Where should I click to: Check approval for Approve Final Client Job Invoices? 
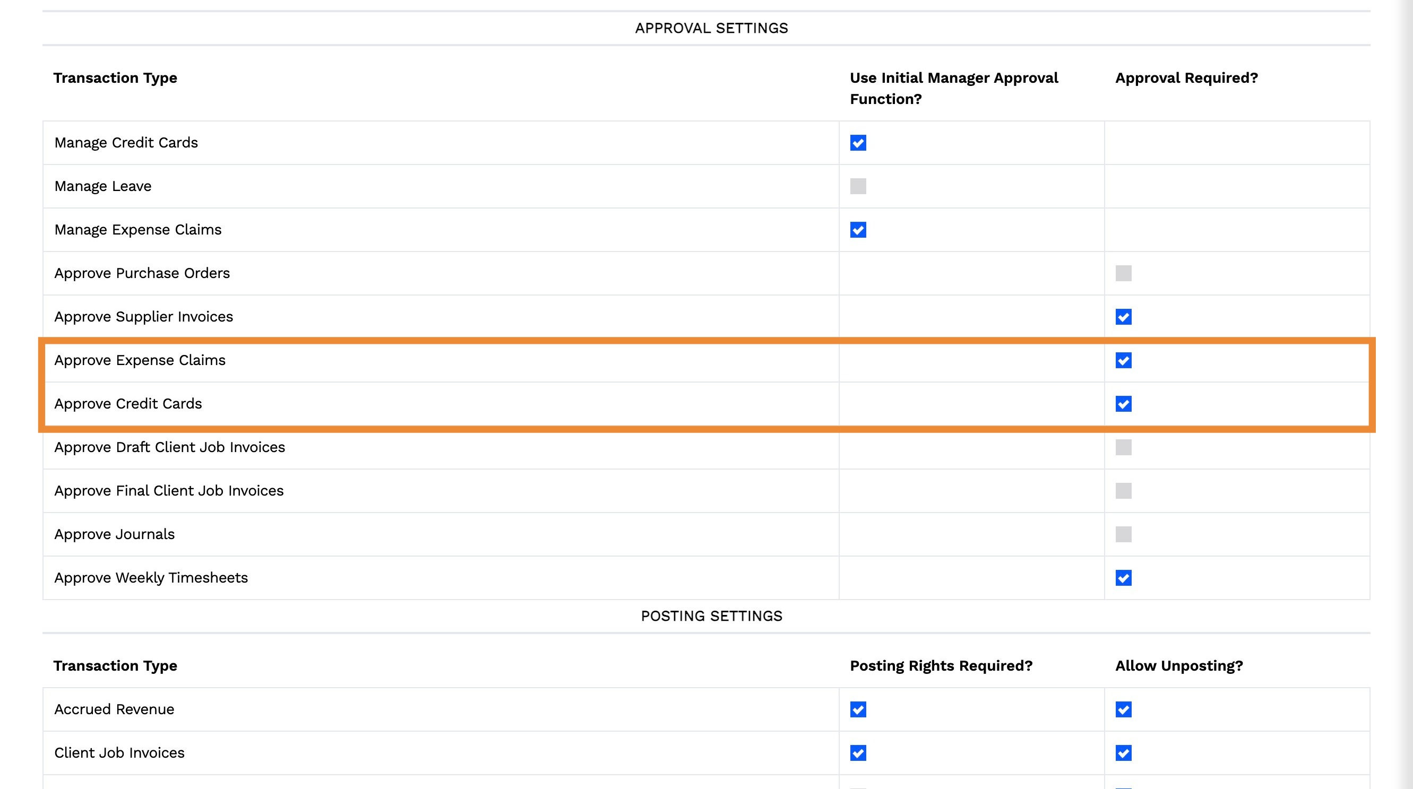(x=1123, y=491)
